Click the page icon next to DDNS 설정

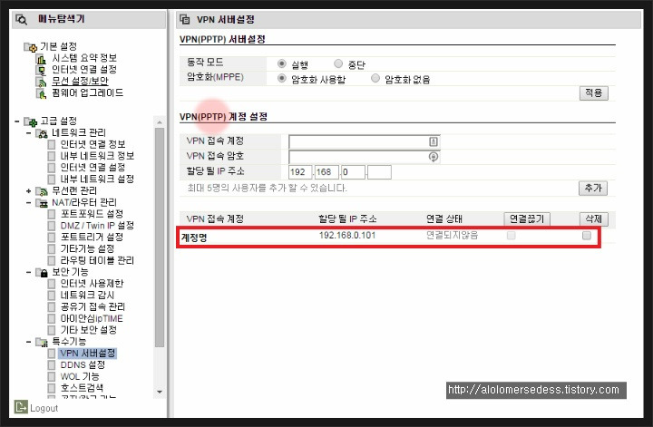(51, 365)
